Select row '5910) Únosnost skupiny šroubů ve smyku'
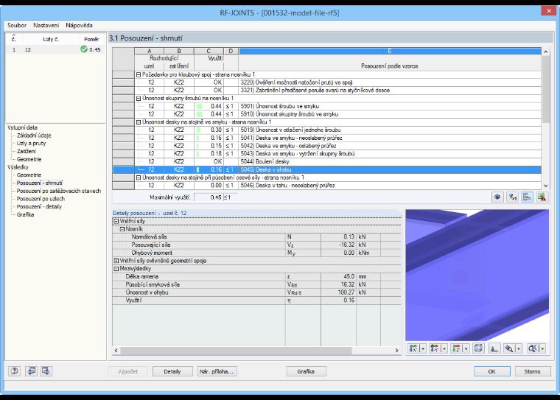The image size is (560, 400). pyautogui.click(x=326, y=114)
